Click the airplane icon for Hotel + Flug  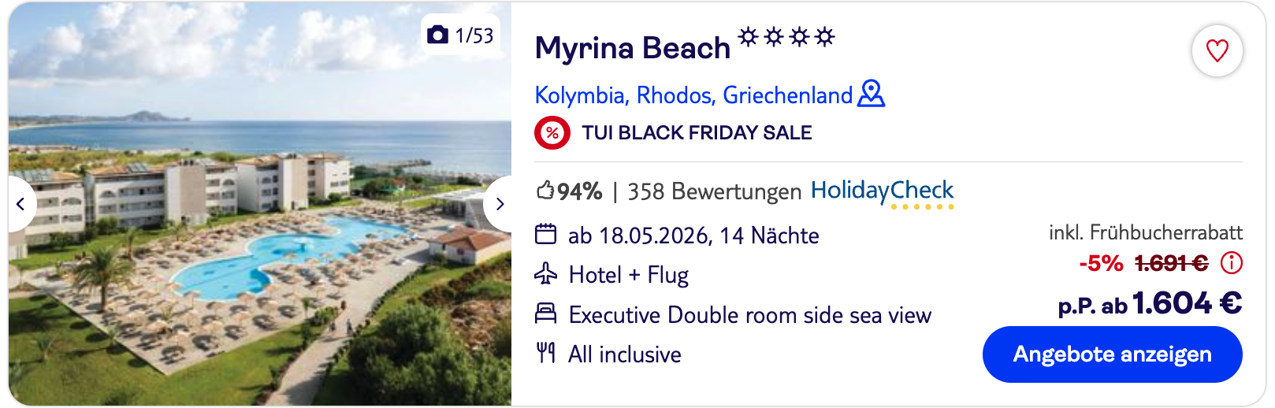(x=545, y=274)
